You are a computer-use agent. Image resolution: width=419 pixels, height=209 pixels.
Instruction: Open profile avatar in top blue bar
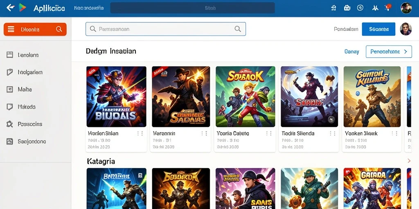tap(406, 8)
